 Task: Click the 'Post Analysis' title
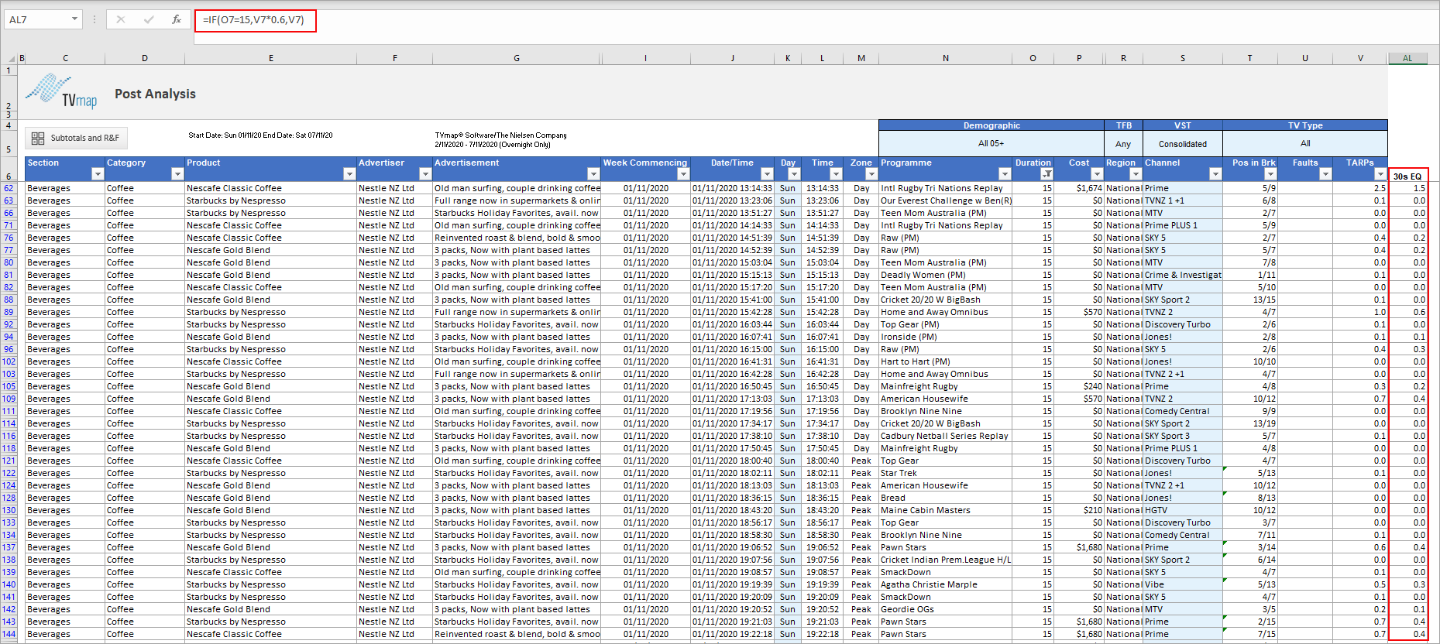point(155,94)
